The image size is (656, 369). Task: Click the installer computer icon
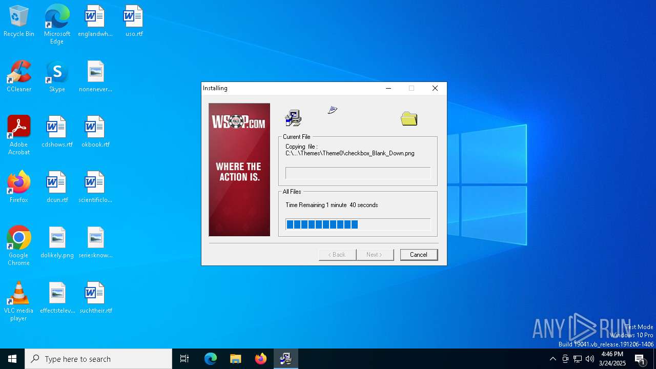(293, 118)
